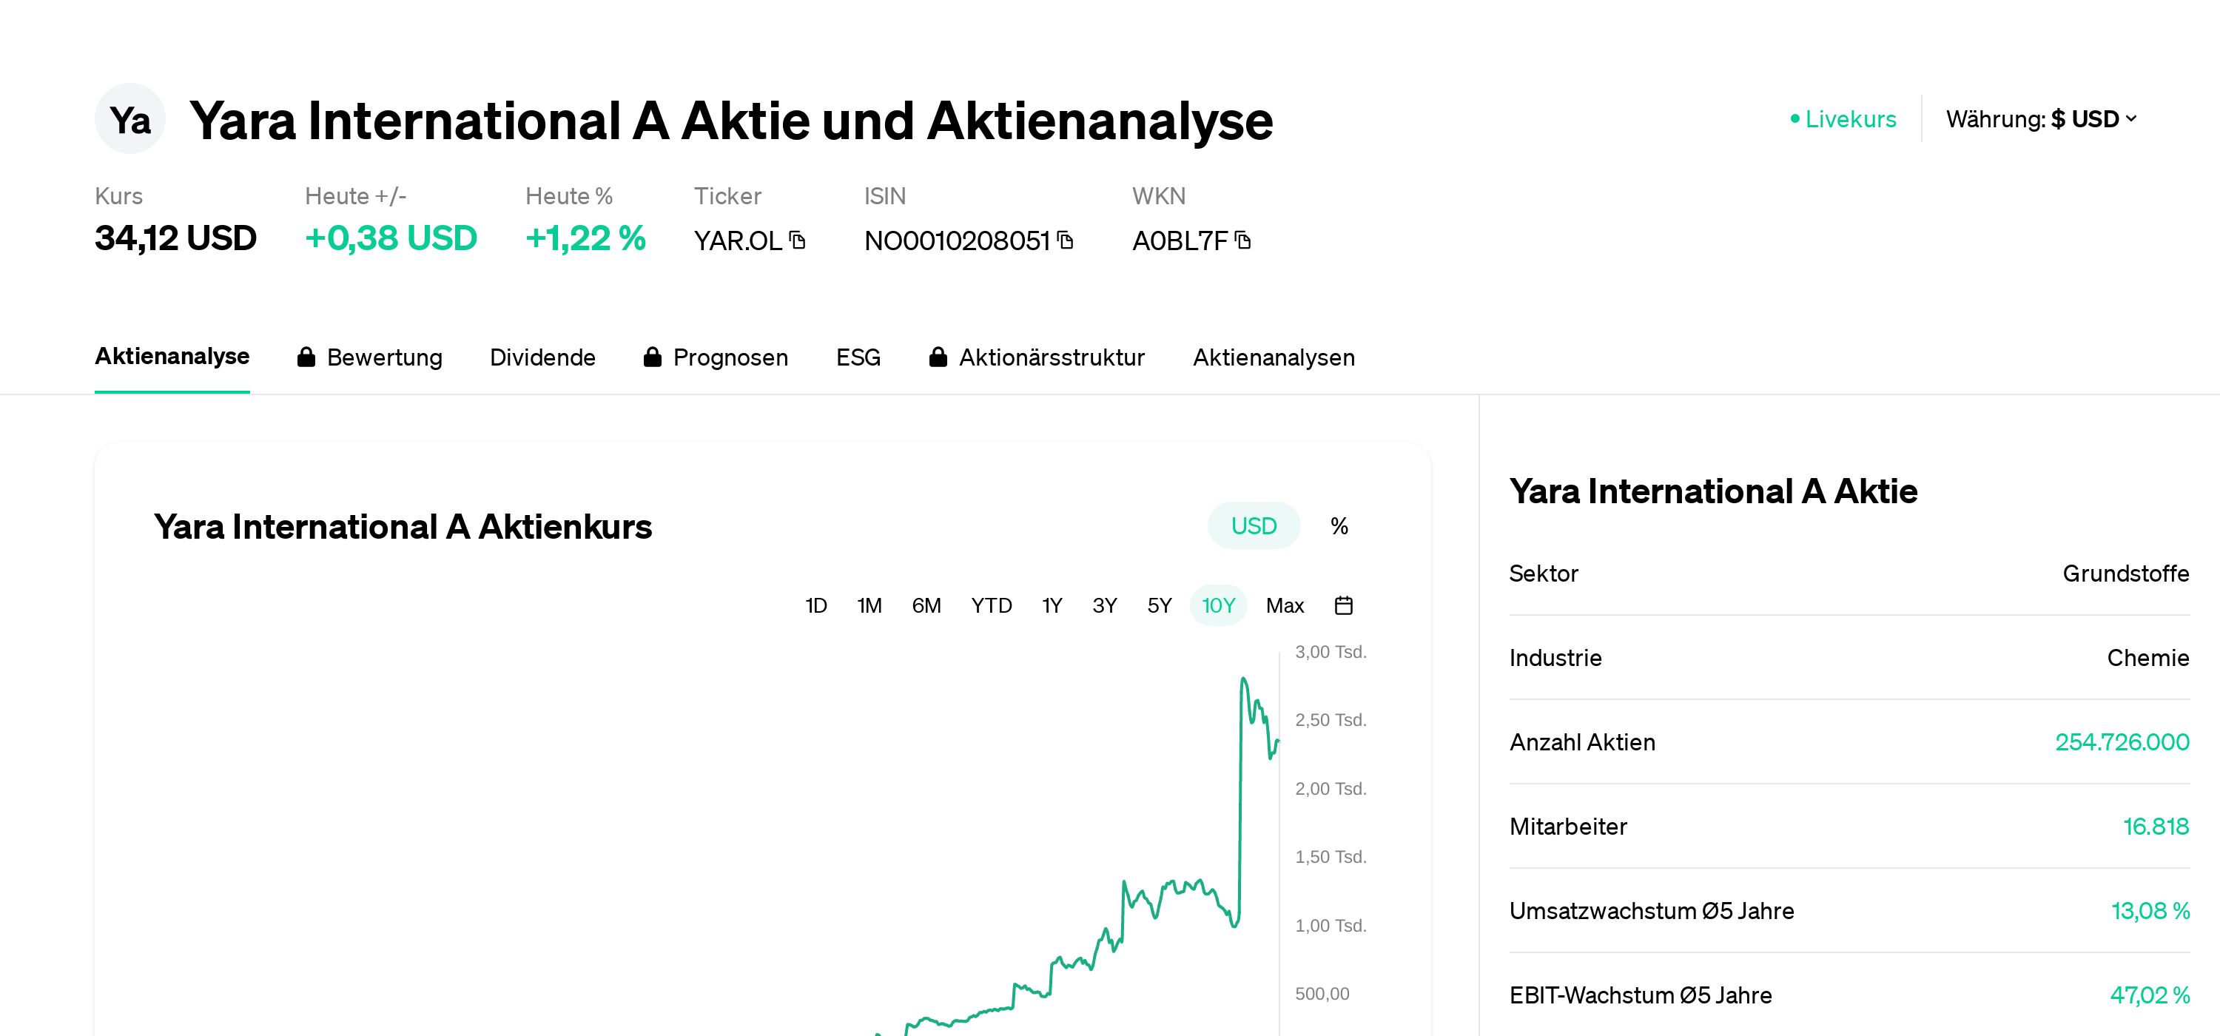
Task: Switch chart display to USD
Action: point(1253,525)
